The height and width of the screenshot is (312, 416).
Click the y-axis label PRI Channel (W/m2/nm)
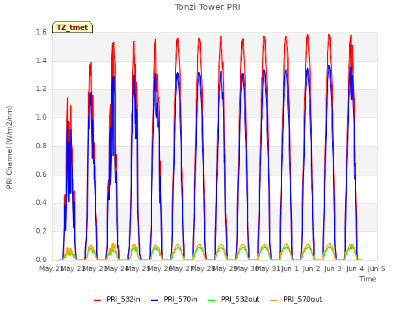click(9, 148)
